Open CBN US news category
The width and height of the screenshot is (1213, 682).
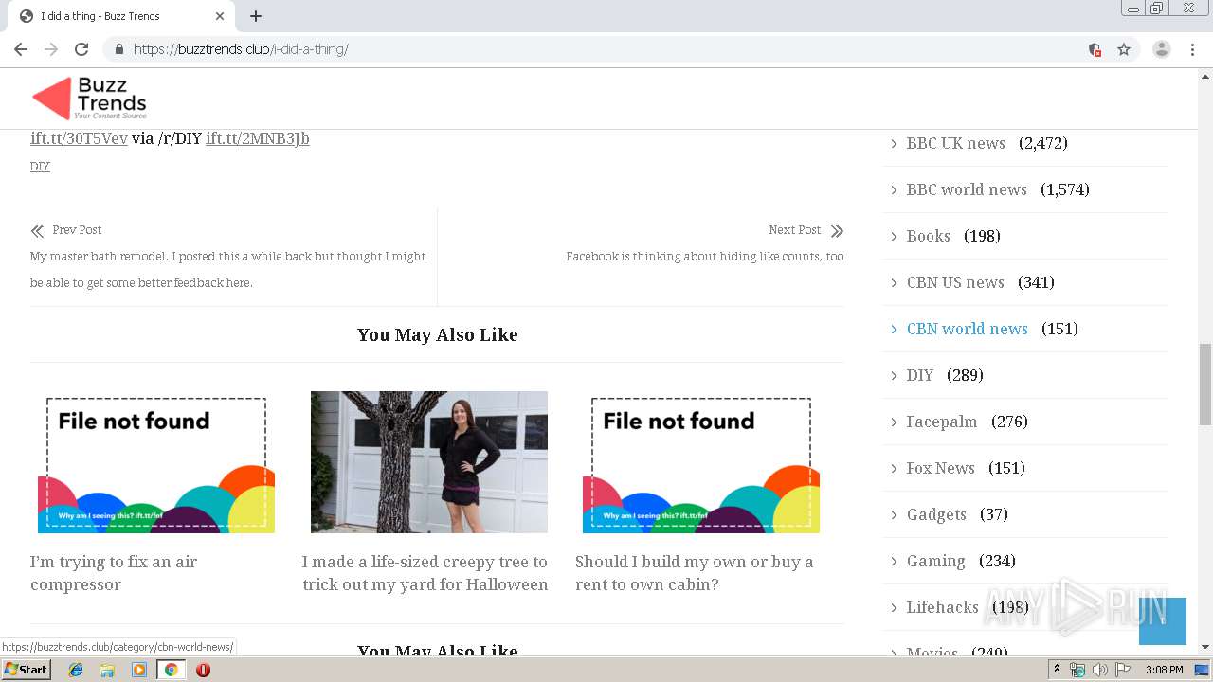(x=955, y=282)
